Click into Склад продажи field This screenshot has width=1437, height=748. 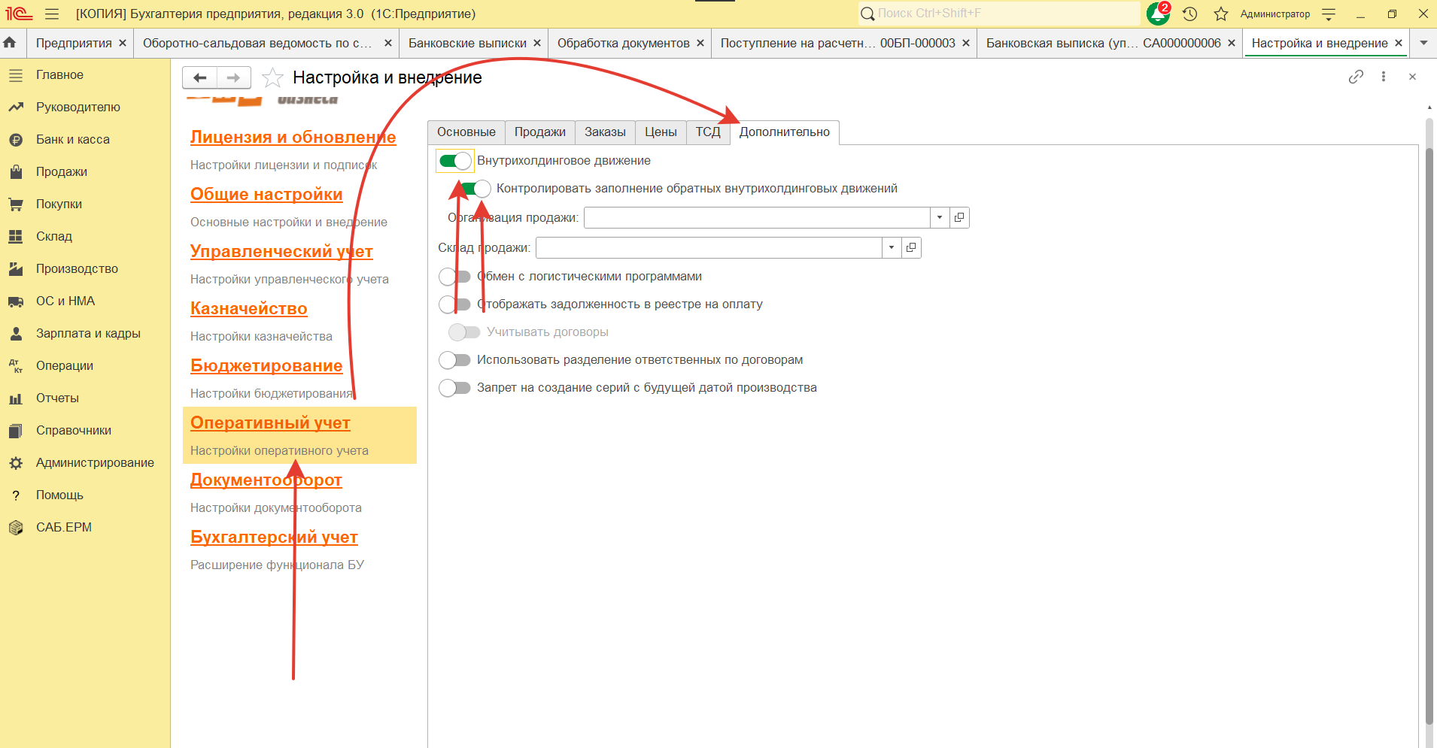[709, 248]
